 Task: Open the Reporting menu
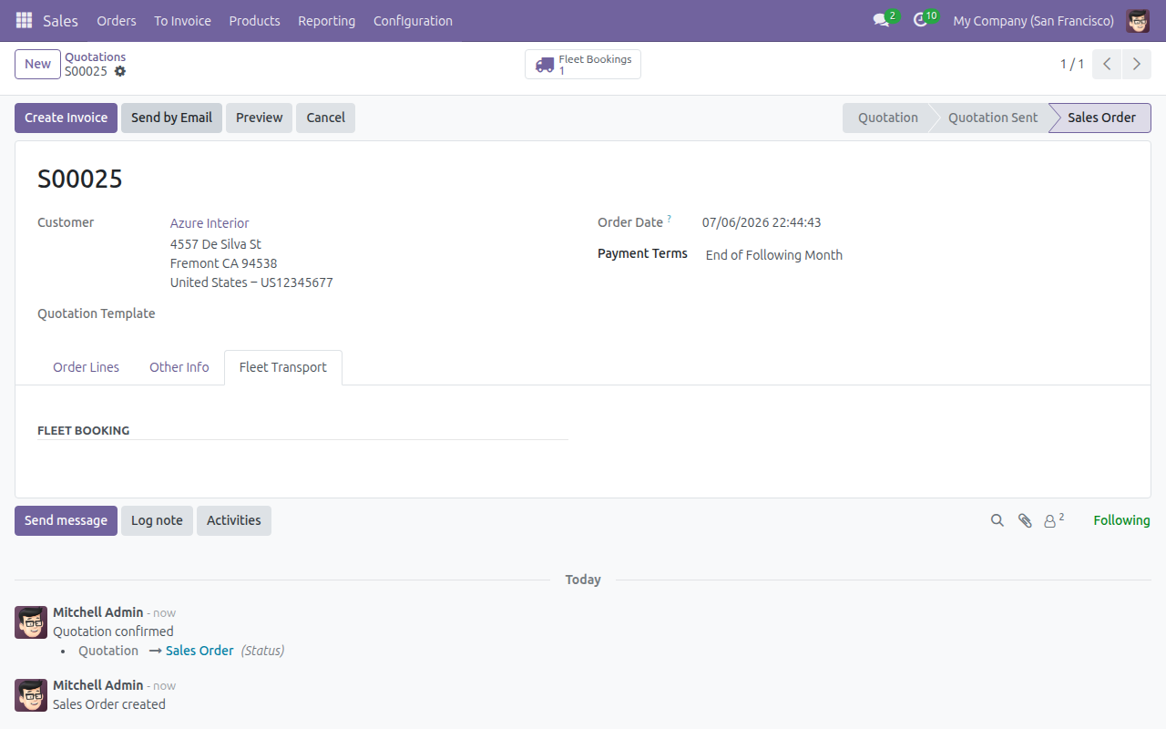point(326,20)
